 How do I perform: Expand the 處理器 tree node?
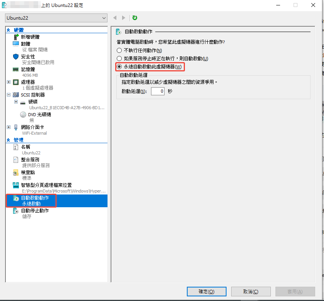9,82
